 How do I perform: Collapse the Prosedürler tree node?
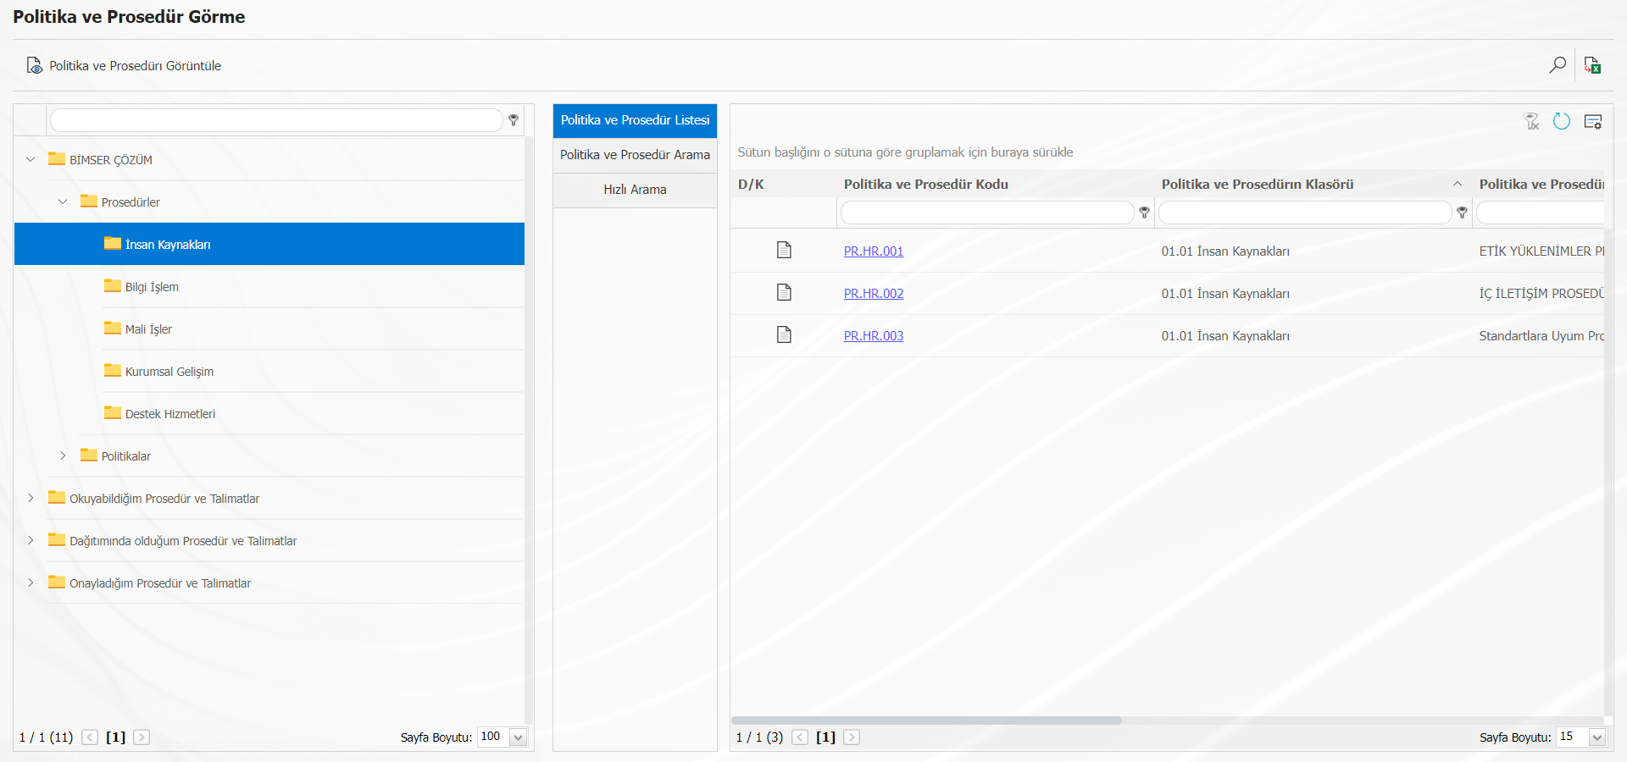[63, 202]
